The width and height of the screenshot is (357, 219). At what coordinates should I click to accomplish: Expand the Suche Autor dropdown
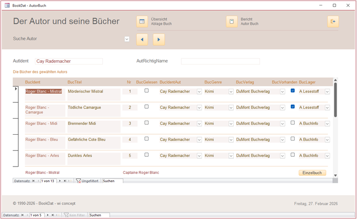(x=127, y=39)
